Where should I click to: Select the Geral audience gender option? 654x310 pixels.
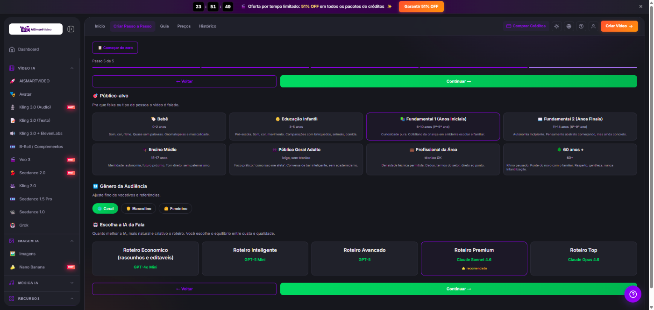point(105,209)
